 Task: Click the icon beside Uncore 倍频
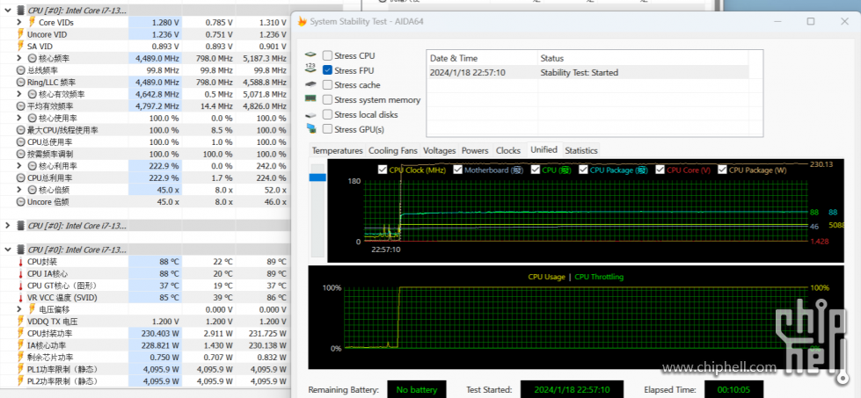click(x=21, y=202)
